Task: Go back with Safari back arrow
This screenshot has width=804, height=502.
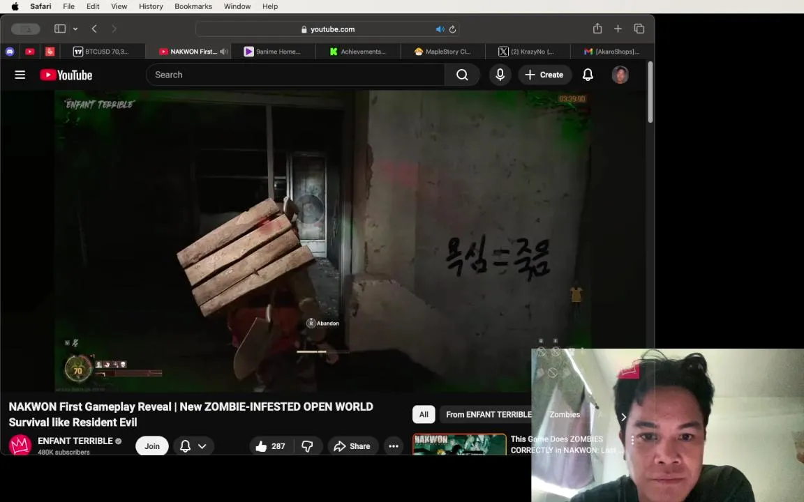Action: (94, 29)
